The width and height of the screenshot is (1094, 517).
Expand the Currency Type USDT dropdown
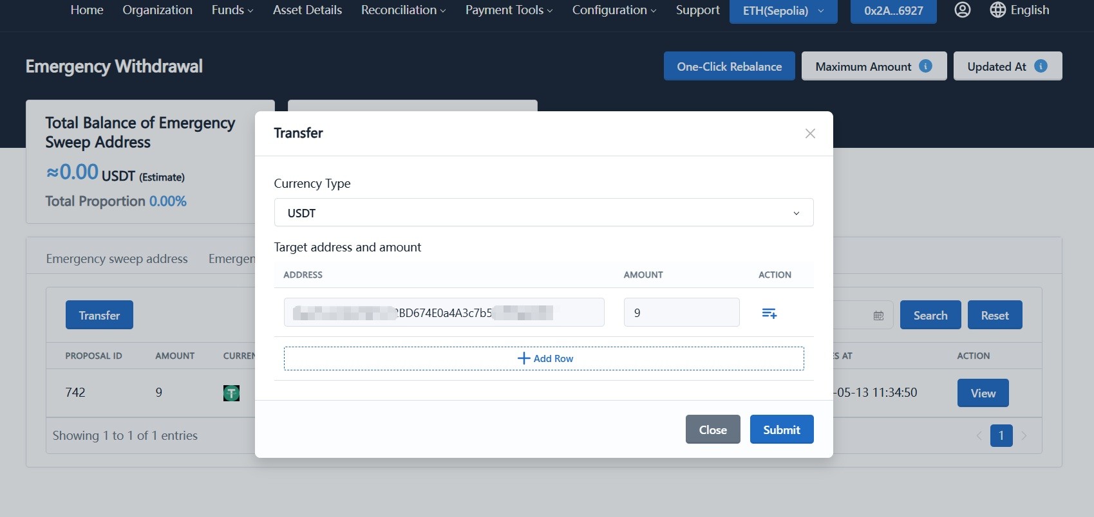(x=543, y=213)
